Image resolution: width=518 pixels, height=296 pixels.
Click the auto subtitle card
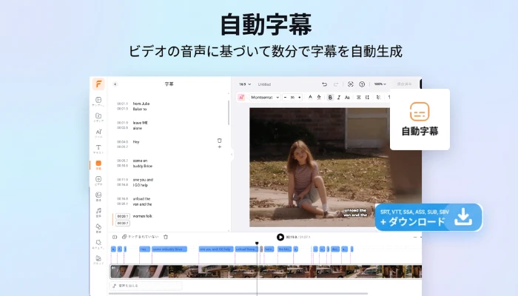(420, 120)
